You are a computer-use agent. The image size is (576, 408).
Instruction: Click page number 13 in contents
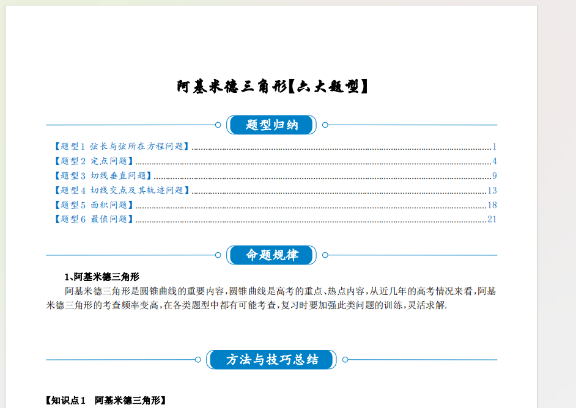pyautogui.click(x=492, y=191)
